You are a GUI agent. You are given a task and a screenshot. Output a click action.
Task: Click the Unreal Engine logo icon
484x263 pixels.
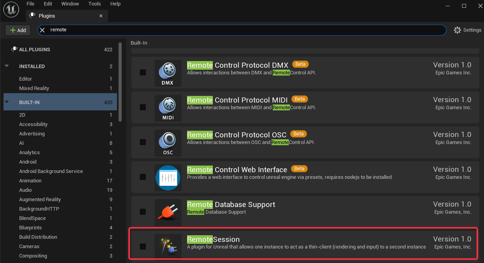11,10
